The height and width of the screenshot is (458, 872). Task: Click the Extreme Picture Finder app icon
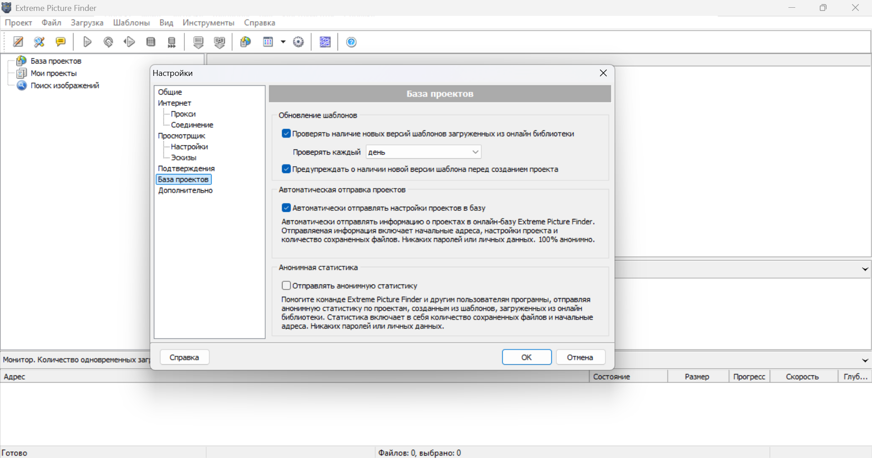pyautogui.click(x=6, y=8)
